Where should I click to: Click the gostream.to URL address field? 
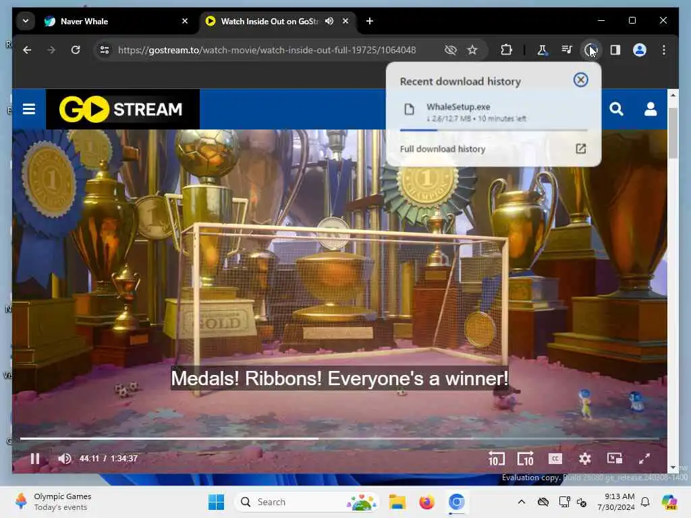267,50
